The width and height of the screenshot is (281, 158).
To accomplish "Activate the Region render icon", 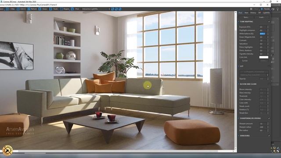I will (x=61, y=9).
